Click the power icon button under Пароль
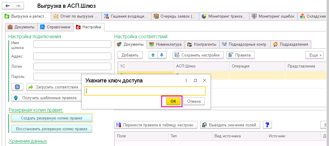This screenshot has width=329, height=146. (17, 87)
